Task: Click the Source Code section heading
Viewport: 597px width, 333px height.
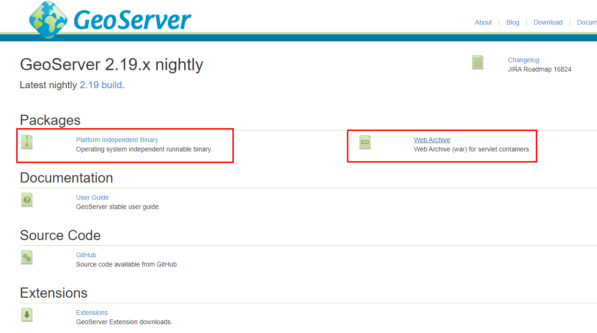Action: [x=60, y=235]
